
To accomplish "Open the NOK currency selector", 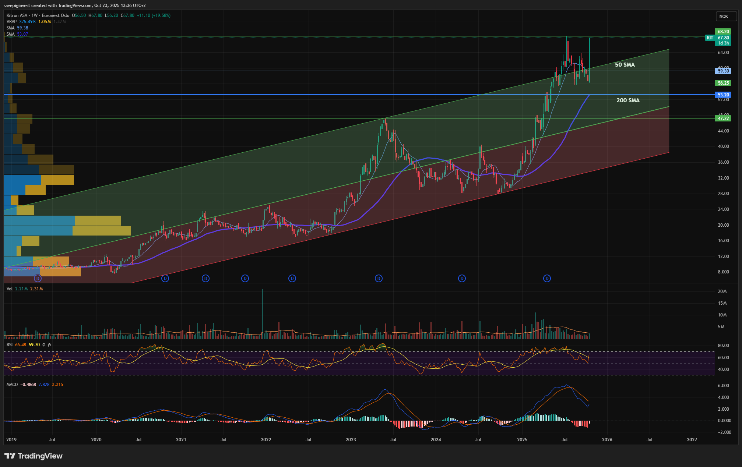I will (x=724, y=17).
